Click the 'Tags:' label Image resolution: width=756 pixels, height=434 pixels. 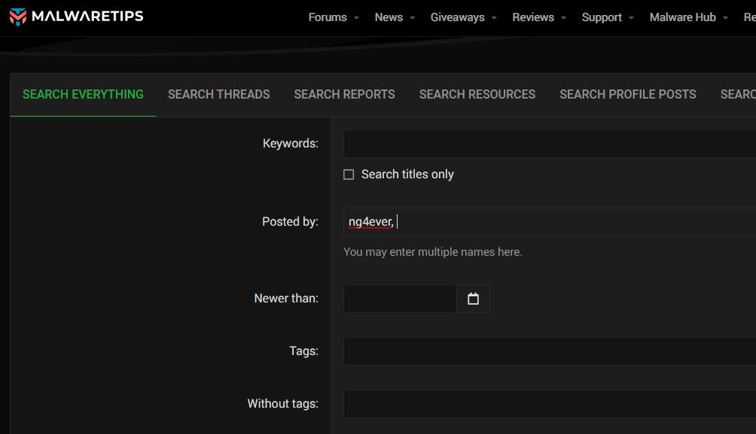pos(303,351)
